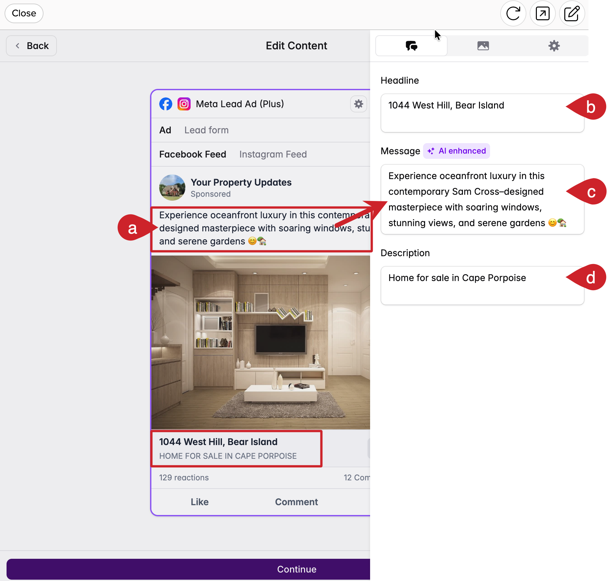Click the Facebook logo icon
This screenshot has width=614, height=581.
(x=166, y=104)
